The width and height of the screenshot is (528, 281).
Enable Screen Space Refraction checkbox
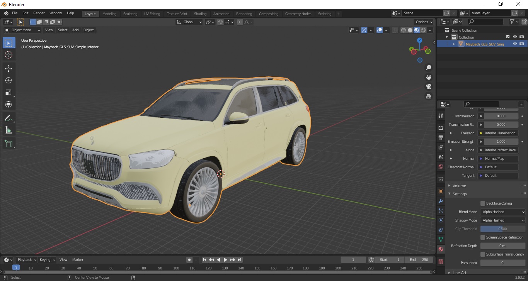point(483,237)
